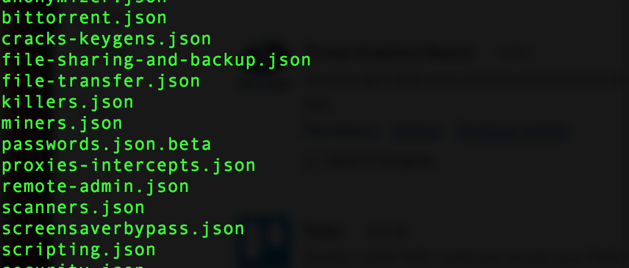
Task: Select the cracks-keygens.json entry
Action: tap(106, 39)
